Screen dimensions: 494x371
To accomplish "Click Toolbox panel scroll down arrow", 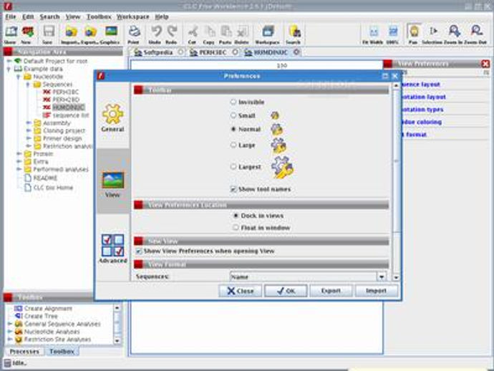I will tap(117, 341).
